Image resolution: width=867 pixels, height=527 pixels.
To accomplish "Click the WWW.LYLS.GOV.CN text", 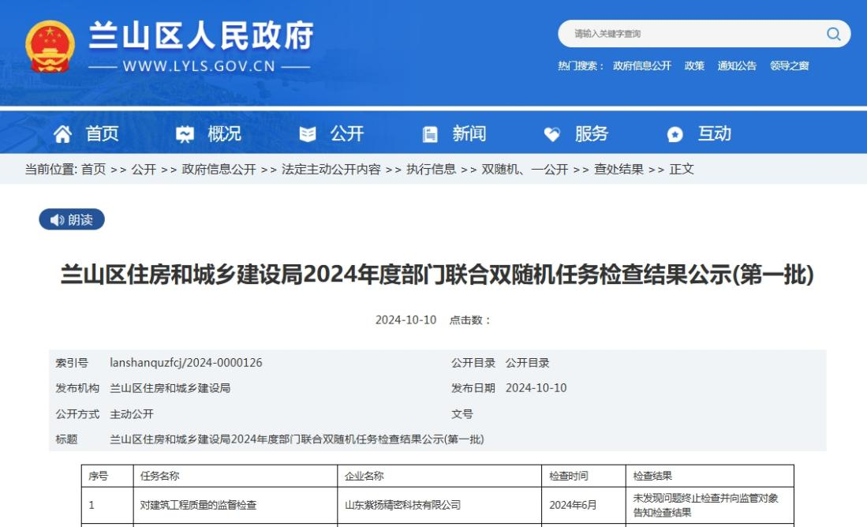I will [x=199, y=66].
